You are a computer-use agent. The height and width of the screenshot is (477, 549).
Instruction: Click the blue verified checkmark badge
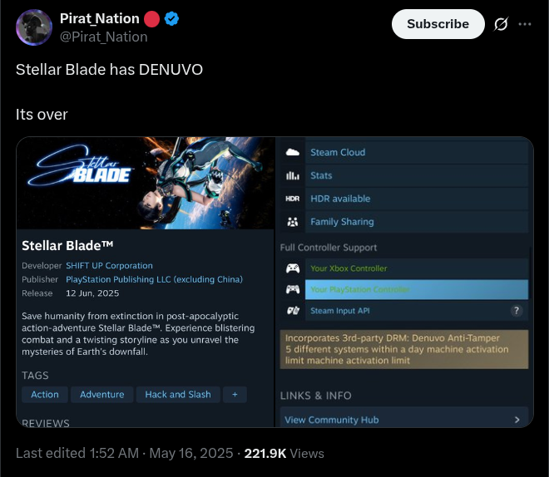[x=171, y=18]
